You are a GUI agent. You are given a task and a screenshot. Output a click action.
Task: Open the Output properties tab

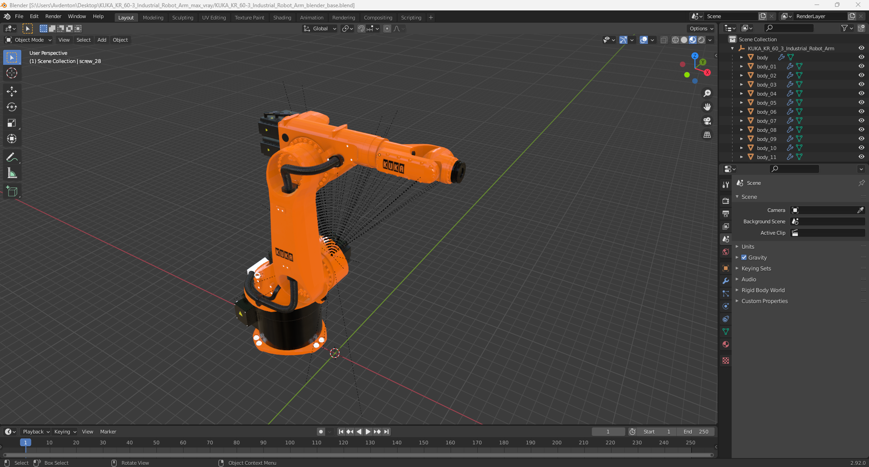click(726, 213)
